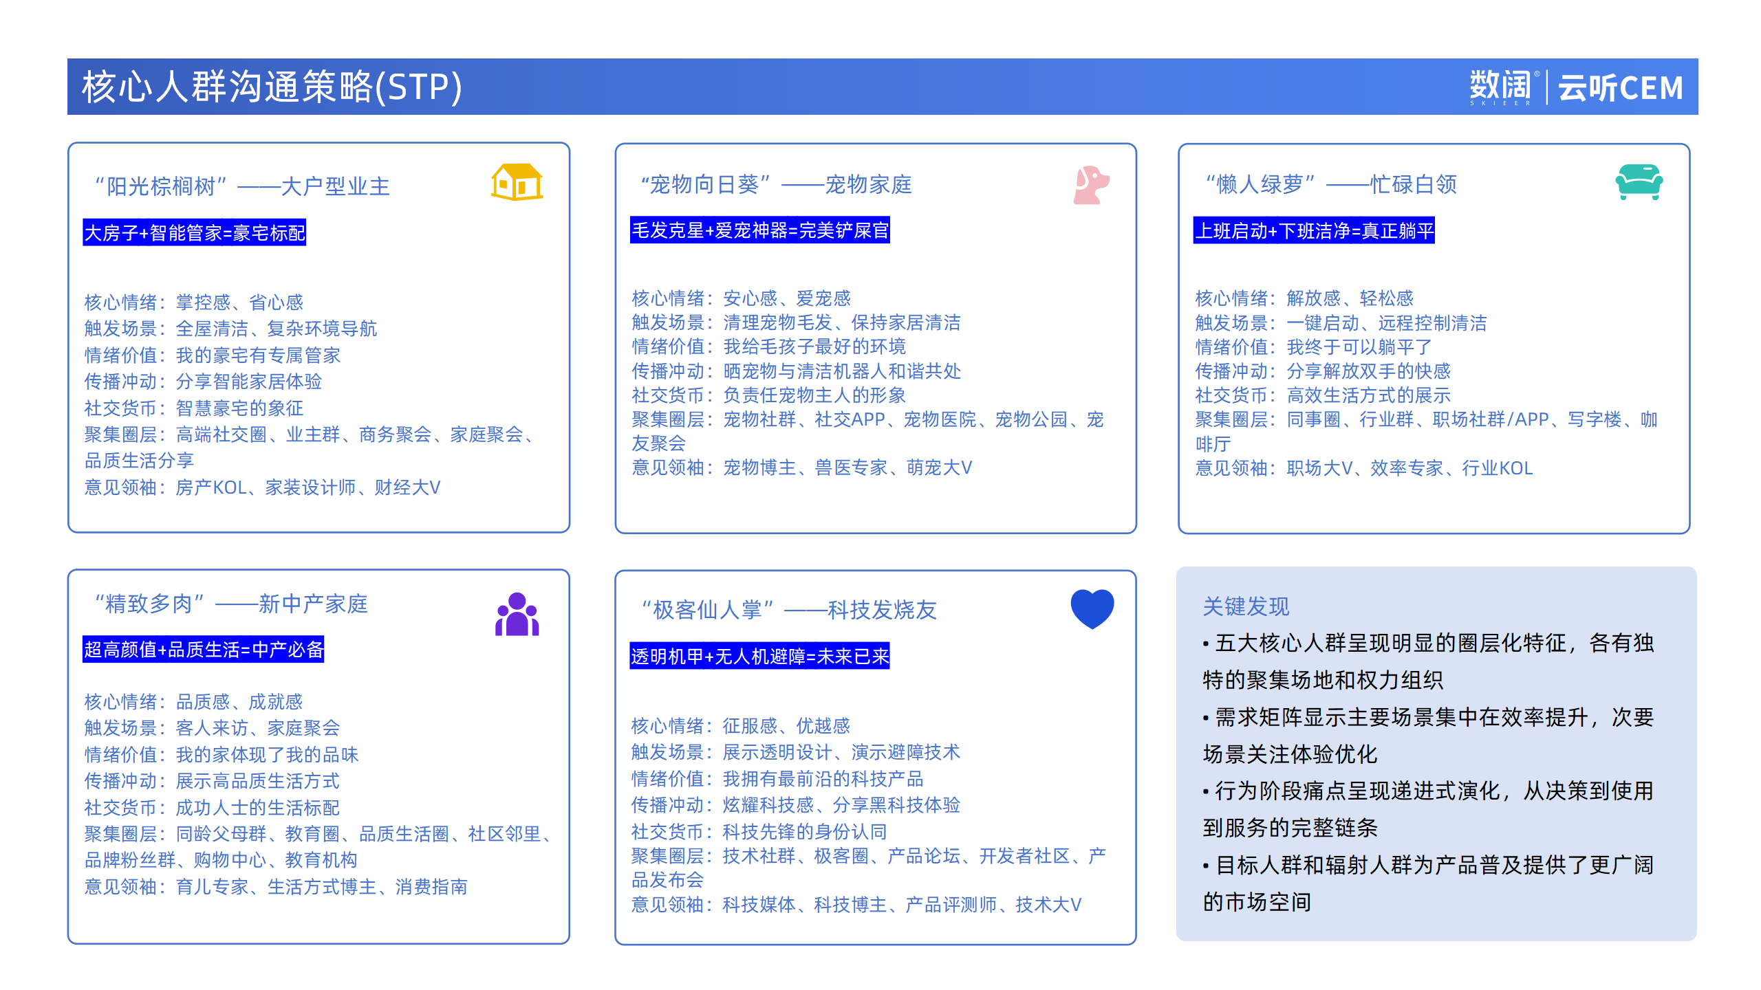1761x990 pixels.
Task: Select the 核心人群沟通策略(STP) slide title
Action: tap(272, 87)
